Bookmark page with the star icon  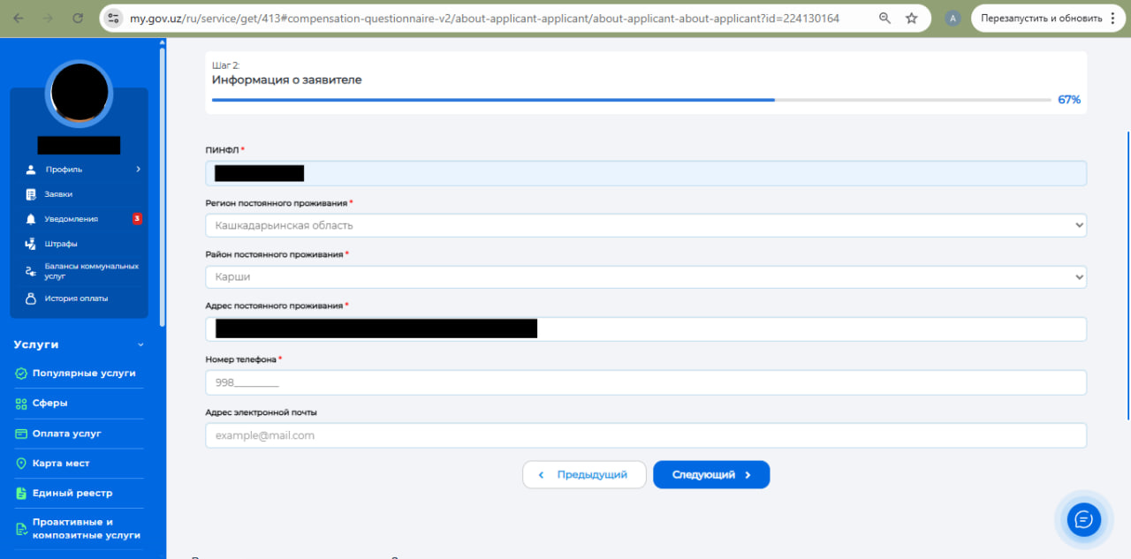(x=911, y=18)
